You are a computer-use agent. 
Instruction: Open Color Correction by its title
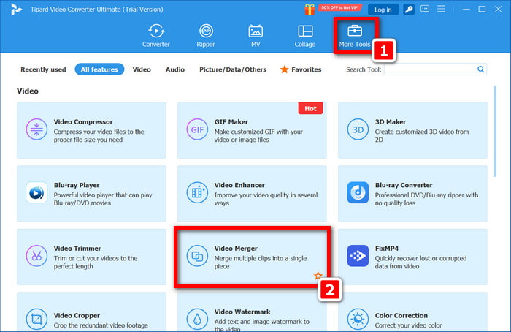pos(401,316)
